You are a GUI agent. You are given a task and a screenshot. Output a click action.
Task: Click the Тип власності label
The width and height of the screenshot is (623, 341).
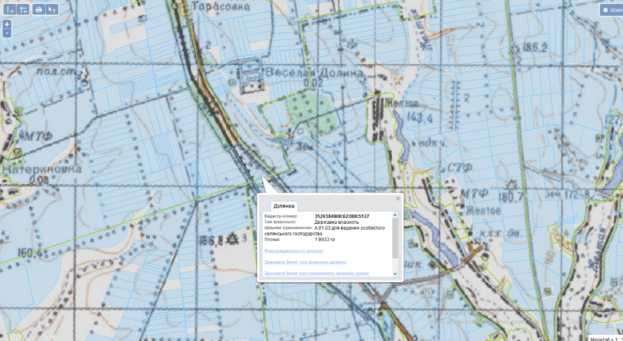point(280,222)
